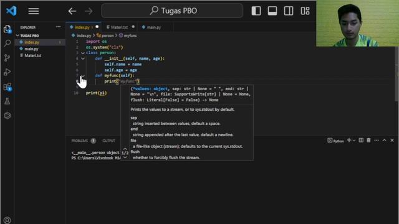Show previous signature with up chevron
Image resolution: width=399 pixels, height=224 pixels.
[x=125, y=149]
